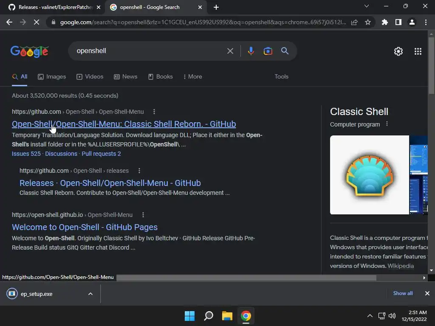Open more options beside Computer program
Viewport: 435px width, 326px height.
click(x=387, y=124)
